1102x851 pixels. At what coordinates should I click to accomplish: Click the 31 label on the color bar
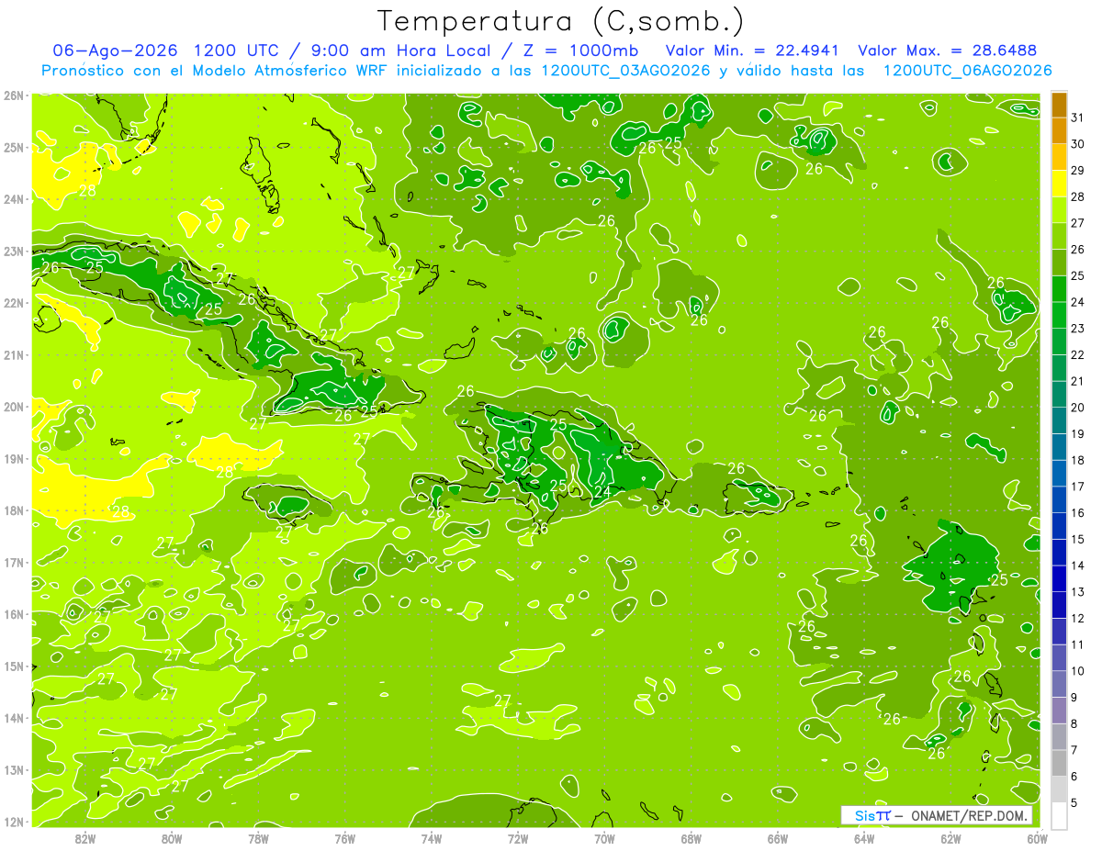[x=1078, y=118]
